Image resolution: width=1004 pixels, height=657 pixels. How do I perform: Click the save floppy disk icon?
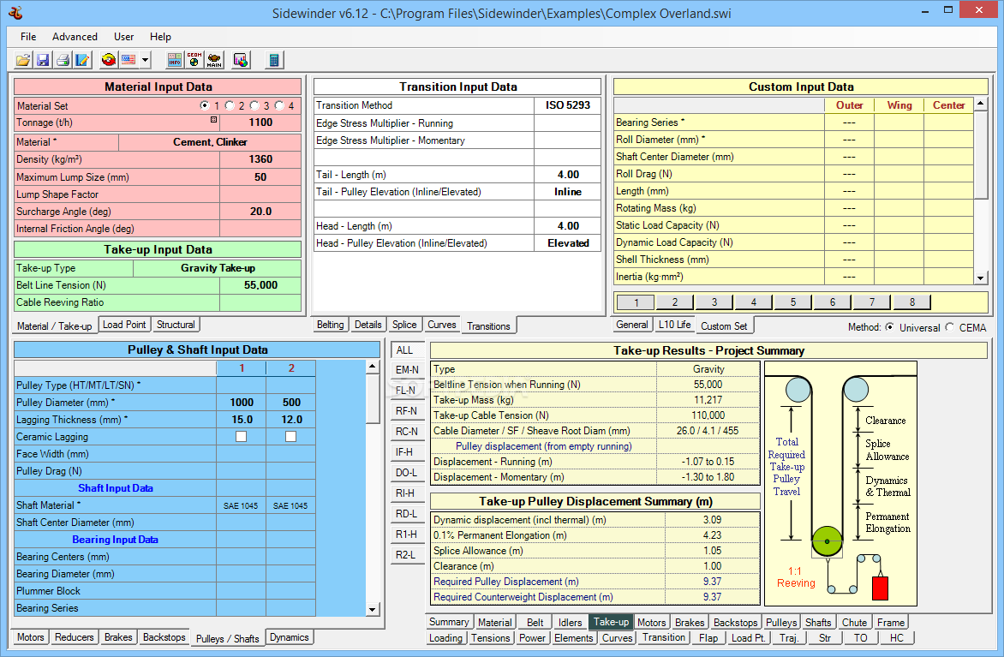(x=43, y=60)
